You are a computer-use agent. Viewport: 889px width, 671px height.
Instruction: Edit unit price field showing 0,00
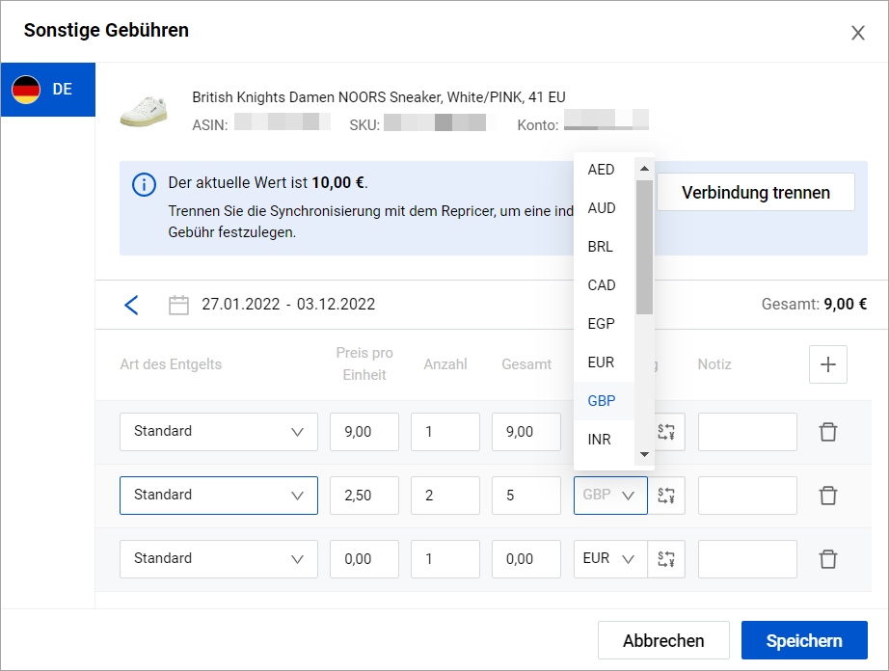[x=364, y=559]
